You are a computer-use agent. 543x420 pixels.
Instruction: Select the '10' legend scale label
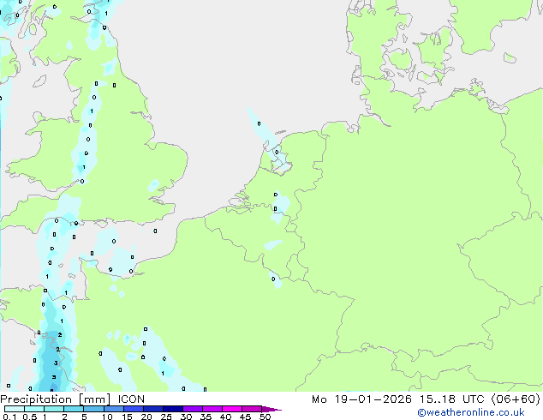107,417
